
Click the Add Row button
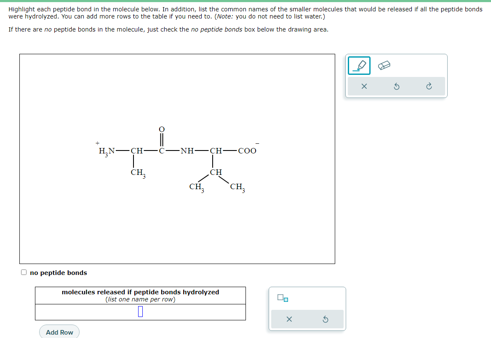tap(59, 332)
